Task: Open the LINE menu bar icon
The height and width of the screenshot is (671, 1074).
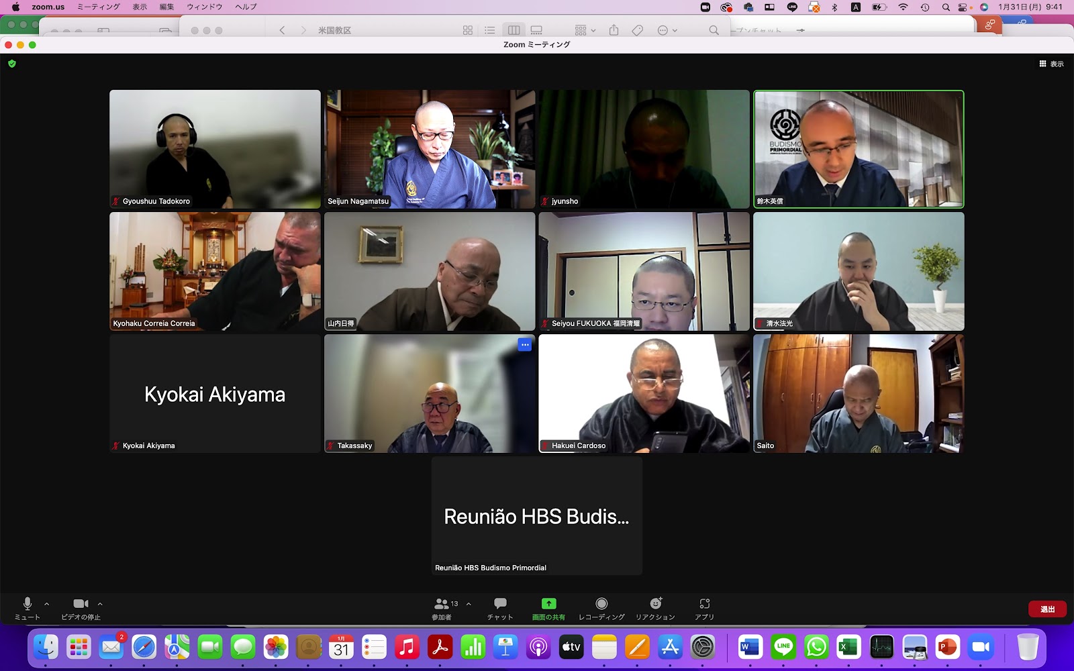Action: (792, 7)
